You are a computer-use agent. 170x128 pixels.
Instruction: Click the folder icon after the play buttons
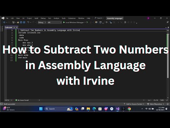coord(96,22)
